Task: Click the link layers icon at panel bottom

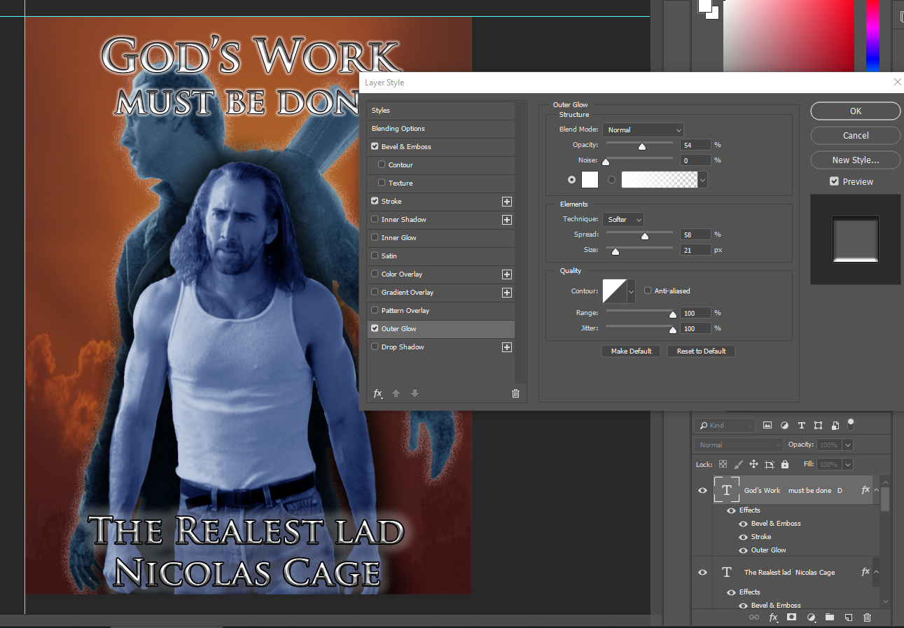Action: click(x=754, y=617)
